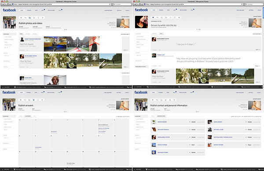Screen dimensions: 264x171
Task: Click the Upload link under 'Publish photos and videos'
Action: 21,27
